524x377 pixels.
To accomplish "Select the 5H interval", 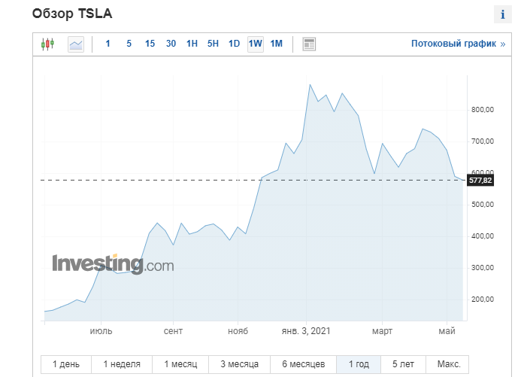I will 213,44.
